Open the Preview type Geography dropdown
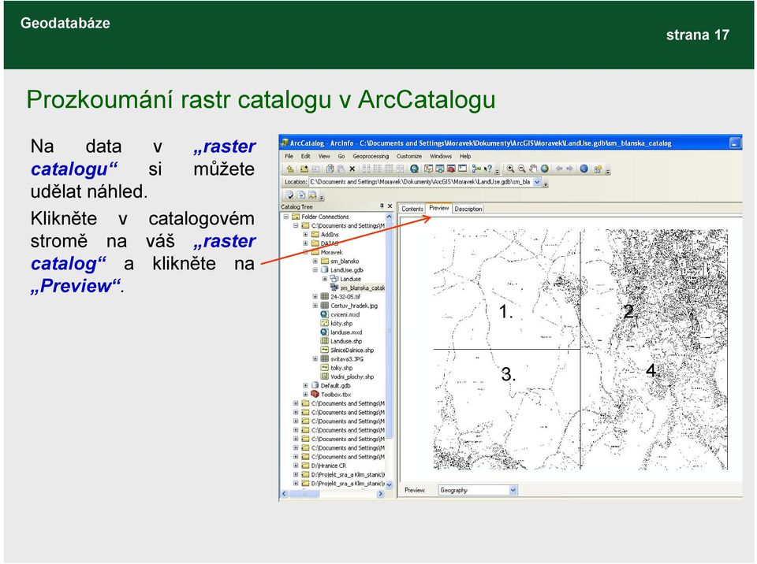Screen dimensions: 757x564 513,490
